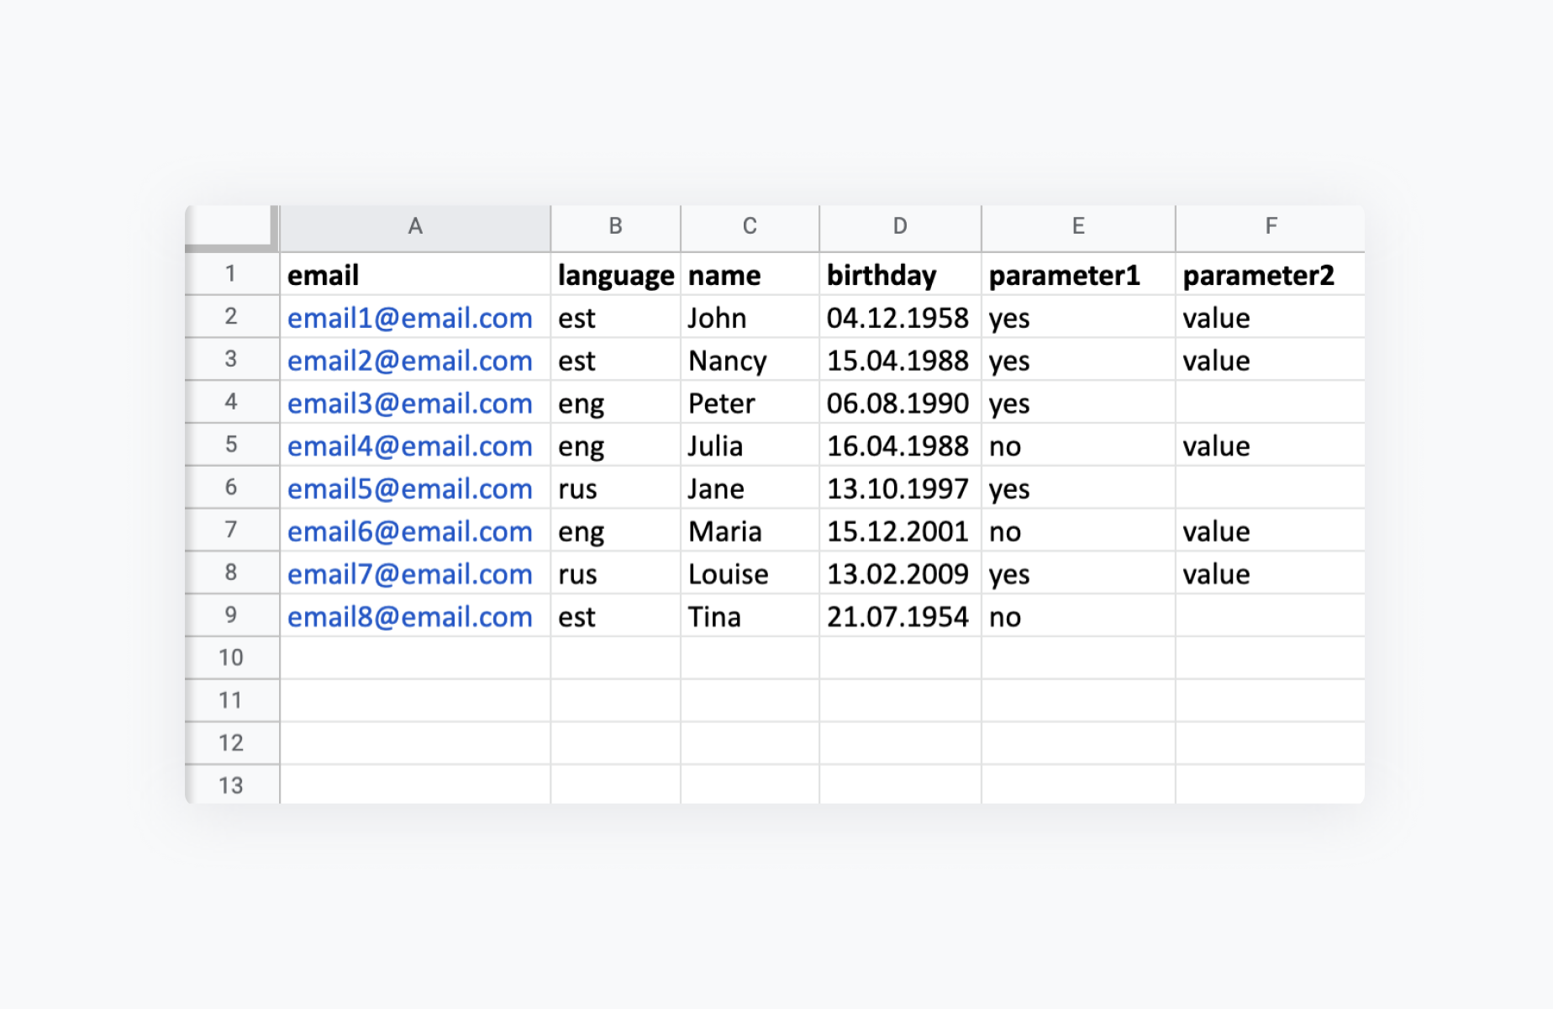The width and height of the screenshot is (1553, 1009).
Task: Select row 1 header
Action: tap(231, 274)
